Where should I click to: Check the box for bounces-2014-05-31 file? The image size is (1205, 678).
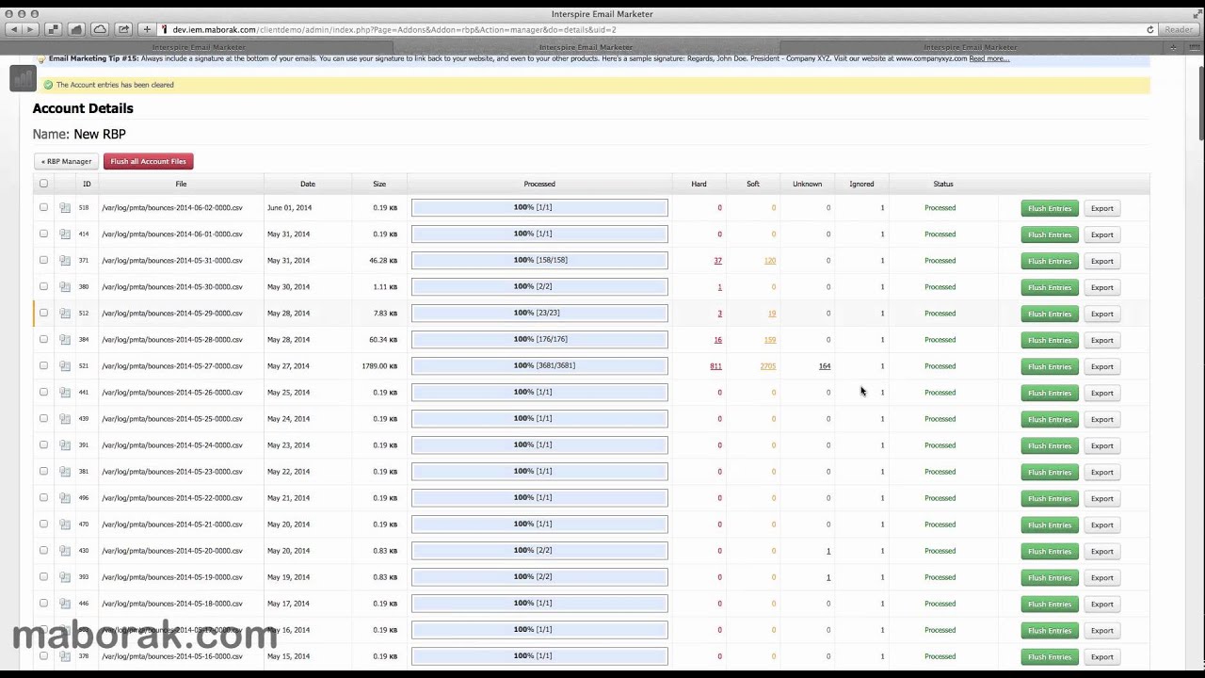(x=43, y=260)
